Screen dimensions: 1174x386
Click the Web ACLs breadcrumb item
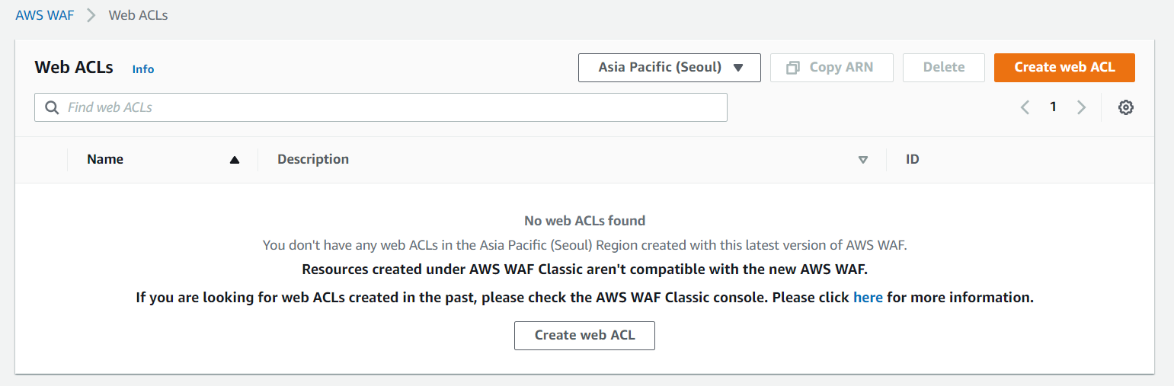(x=138, y=15)
